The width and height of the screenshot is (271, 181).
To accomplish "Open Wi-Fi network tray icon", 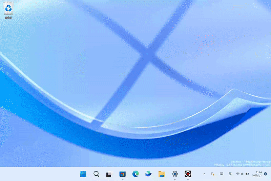I will [x=238, y=174].
